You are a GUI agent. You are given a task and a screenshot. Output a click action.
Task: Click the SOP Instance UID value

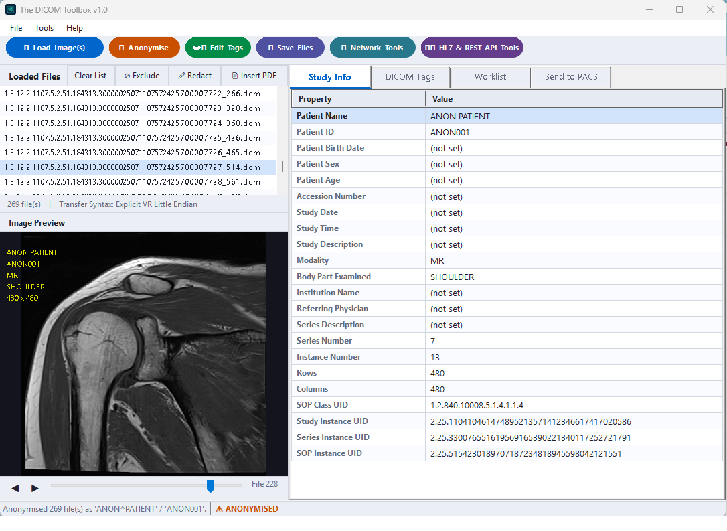point(526,453)
